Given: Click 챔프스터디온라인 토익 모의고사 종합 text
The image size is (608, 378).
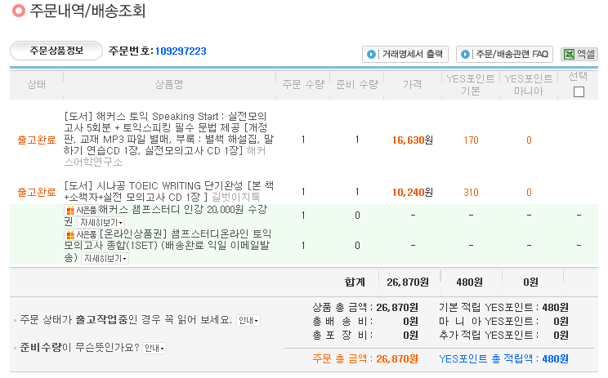Looking at the screenshot, I should point(168,246).
